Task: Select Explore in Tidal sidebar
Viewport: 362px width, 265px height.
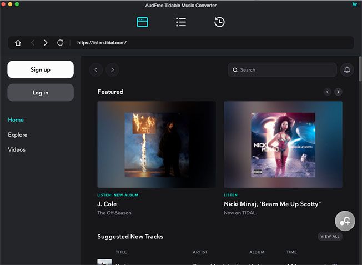Action: click(x=18, y=134)
